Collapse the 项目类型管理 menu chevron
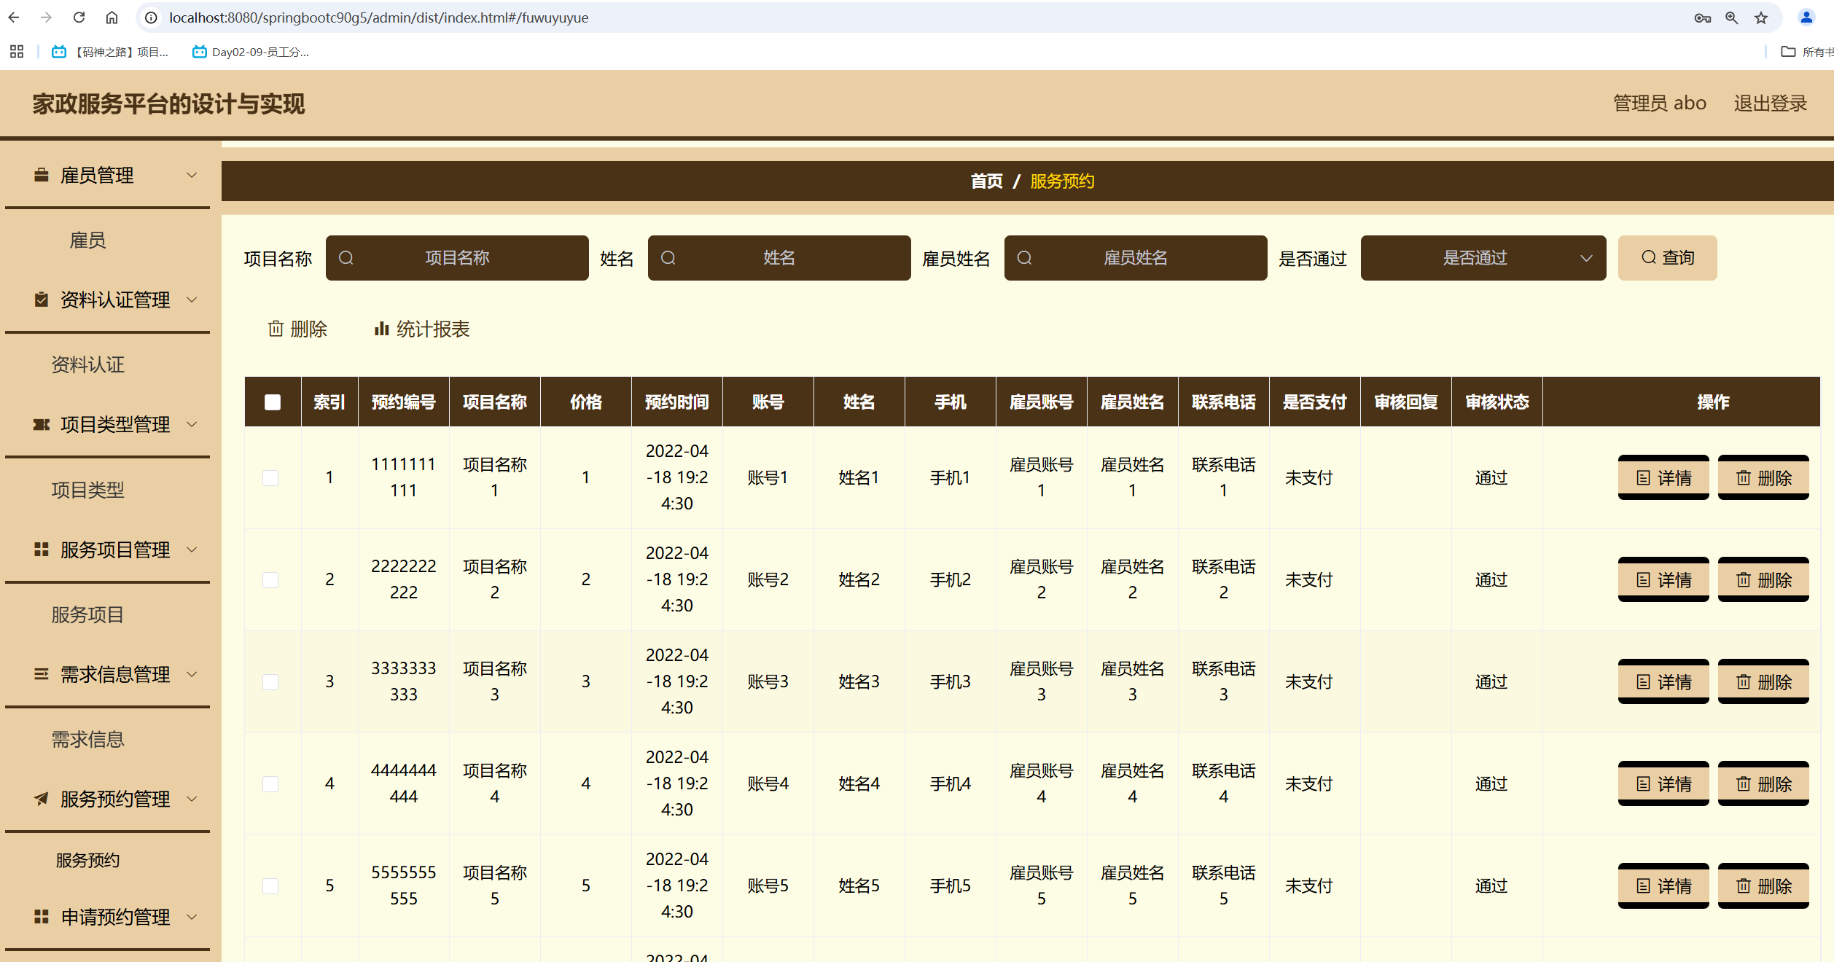This screenshot has height=962, width=1834. [x=192, y=424]
